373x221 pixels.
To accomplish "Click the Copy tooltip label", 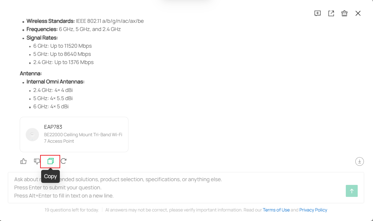I will (x=50, y=176).
